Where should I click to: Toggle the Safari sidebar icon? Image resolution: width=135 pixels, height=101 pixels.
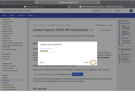pyautogui.click(x=3, y=2)
